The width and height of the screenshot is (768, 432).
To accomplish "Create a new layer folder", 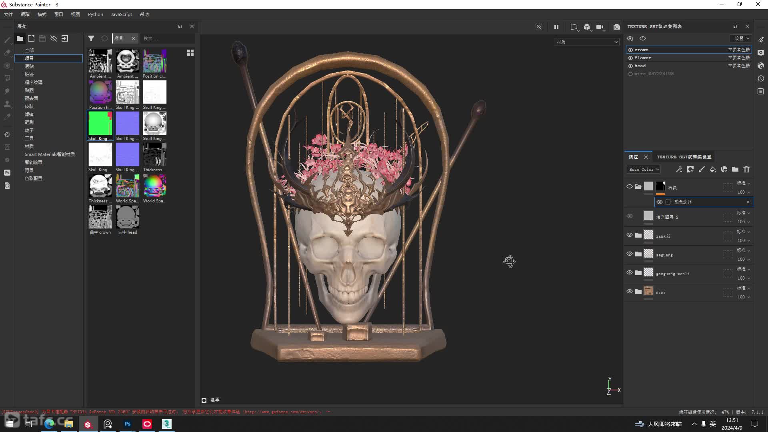I will [x=735, y=170].
